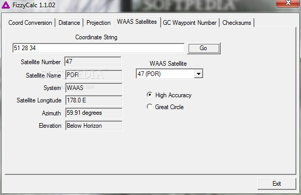
Task: Click the Azimuth label
Action: 51,113
